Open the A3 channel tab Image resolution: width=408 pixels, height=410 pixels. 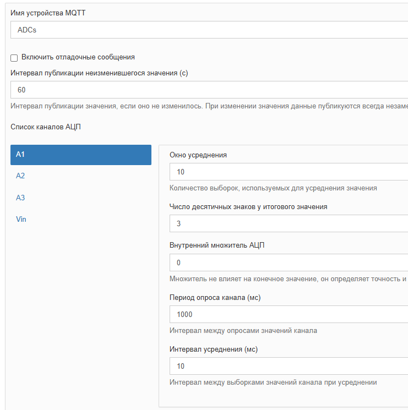(81, 198)
